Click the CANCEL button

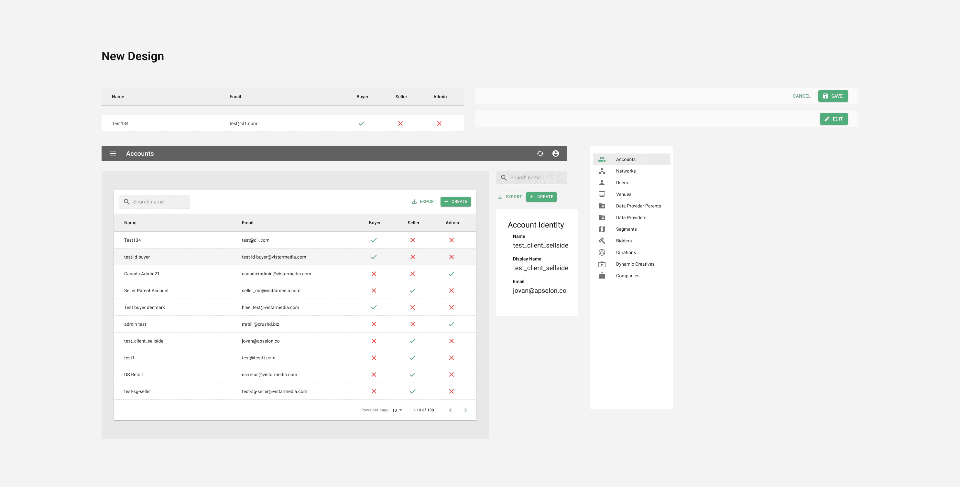[x=801, y=96]
